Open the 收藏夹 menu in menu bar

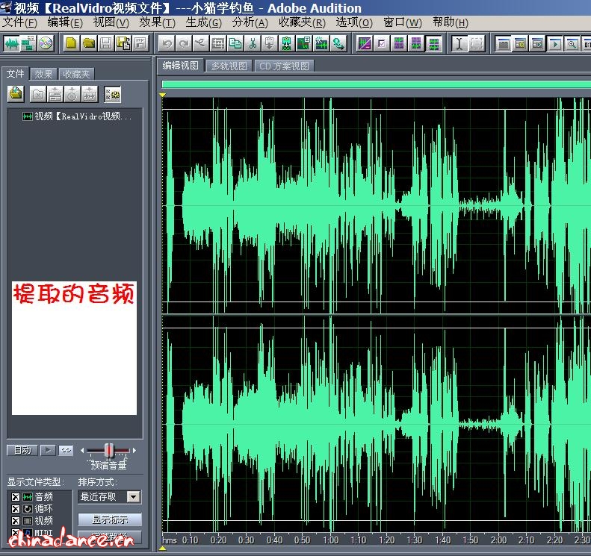(302, 22)
